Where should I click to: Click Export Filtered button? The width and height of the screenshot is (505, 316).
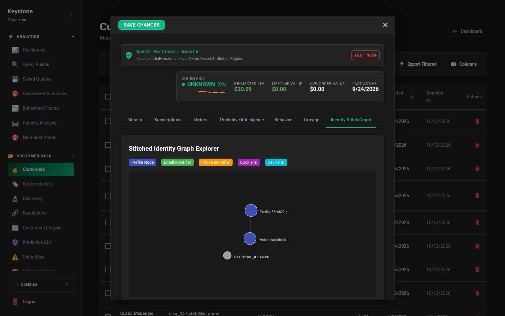click(x=418, y=64)
